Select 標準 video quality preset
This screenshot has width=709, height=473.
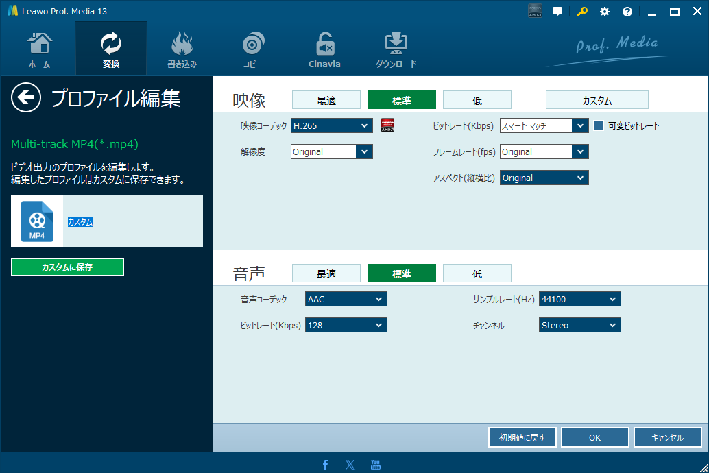[402, 100]
